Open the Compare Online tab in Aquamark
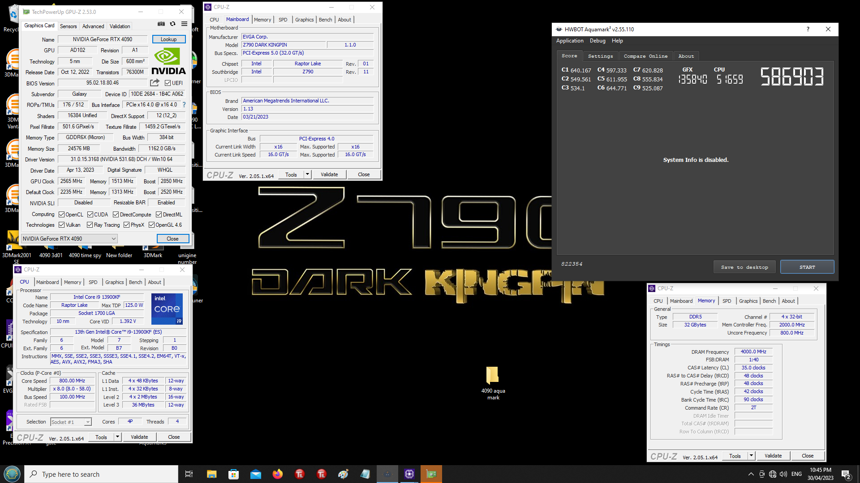This screenshot has height=483, width=860. pyautogui.click(x=645, y=56)
